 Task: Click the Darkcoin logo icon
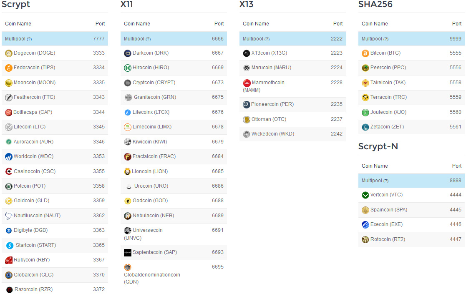click(x=127, y=53)
